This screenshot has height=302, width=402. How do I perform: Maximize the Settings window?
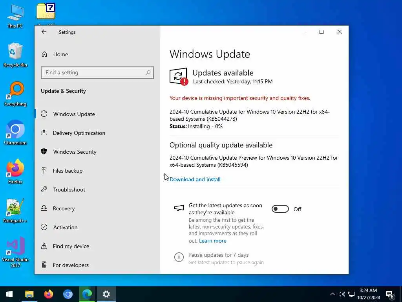click(x=321, y=32)
